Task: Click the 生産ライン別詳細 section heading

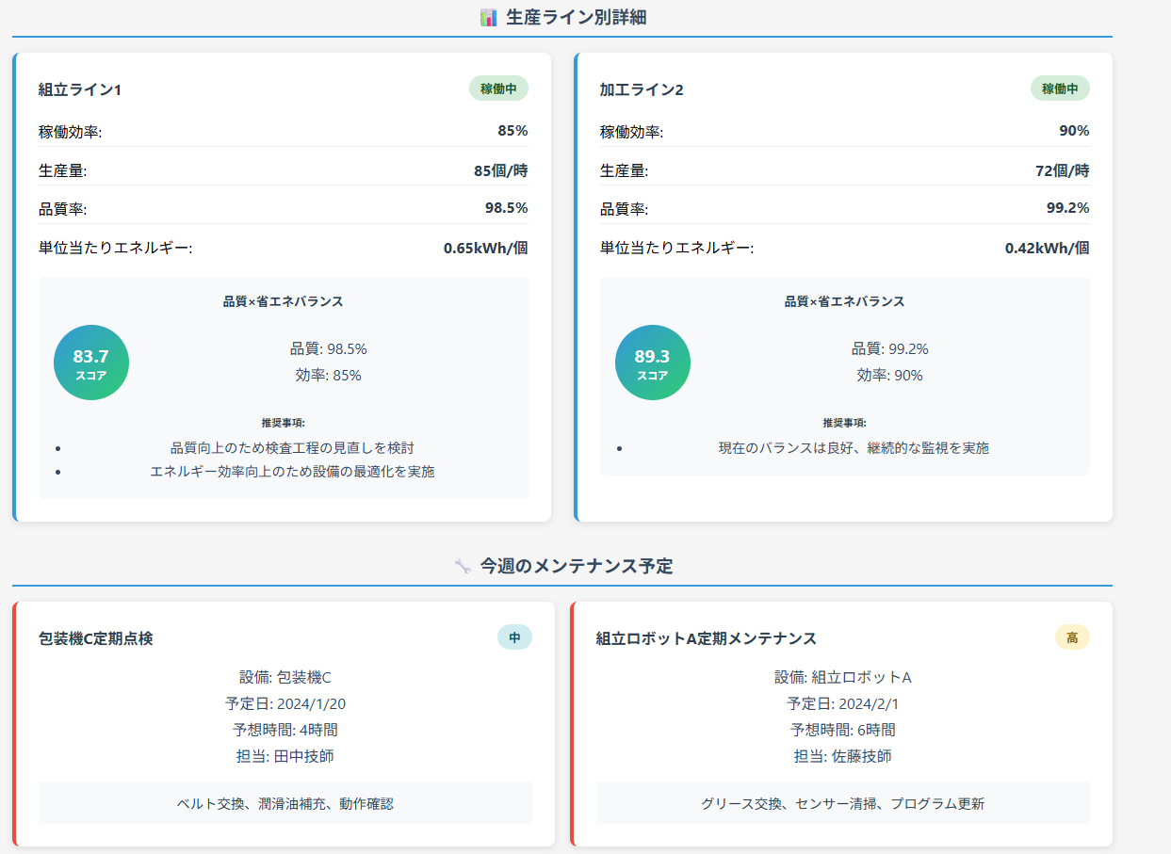Action: pyautogui.click(x=576, y=17)
